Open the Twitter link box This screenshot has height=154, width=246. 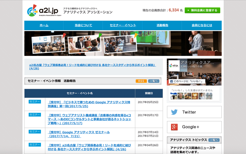(x=194, y=112)
